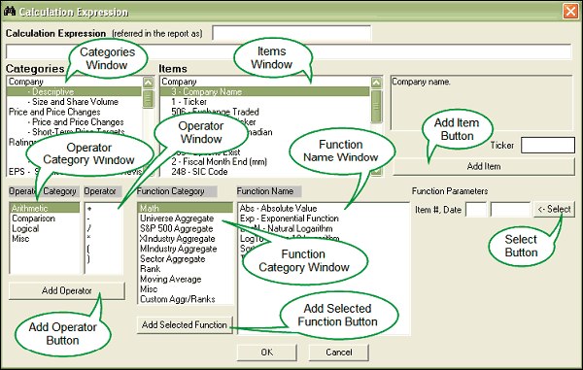
Task: Click Add Selected Function button
Action: pyautogui.click(x=185, y=325)
